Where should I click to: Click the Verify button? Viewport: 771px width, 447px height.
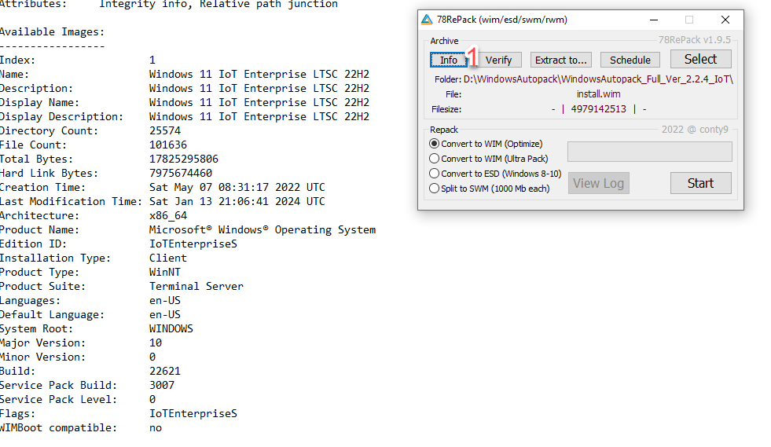click(498, 60)
